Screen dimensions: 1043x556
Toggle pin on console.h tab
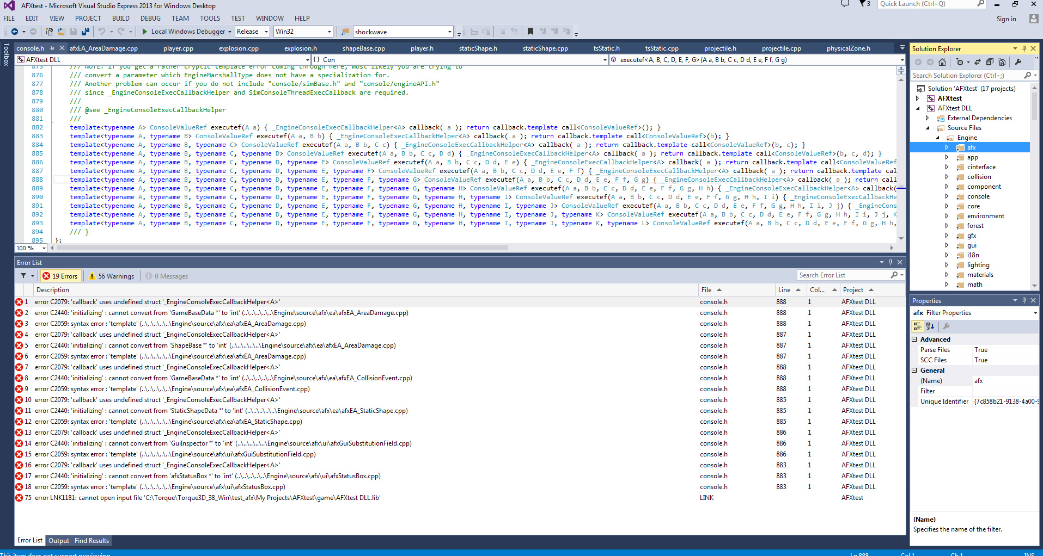[52, 48]
